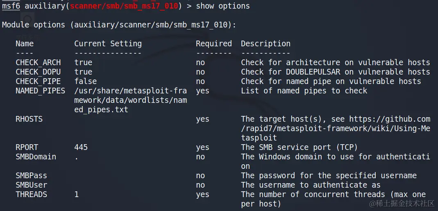The height and width of the screenshot is (211, 438).
Task: Click the named_pipes.txt wordlist path
Action: (130, 100)
